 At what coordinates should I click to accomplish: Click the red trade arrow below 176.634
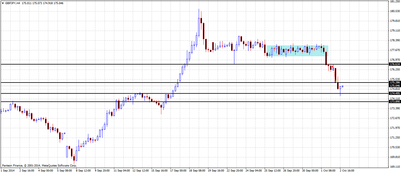(x=332, y=67)
